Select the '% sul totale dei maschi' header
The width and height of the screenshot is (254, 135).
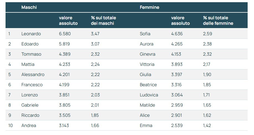click(103, 21)
